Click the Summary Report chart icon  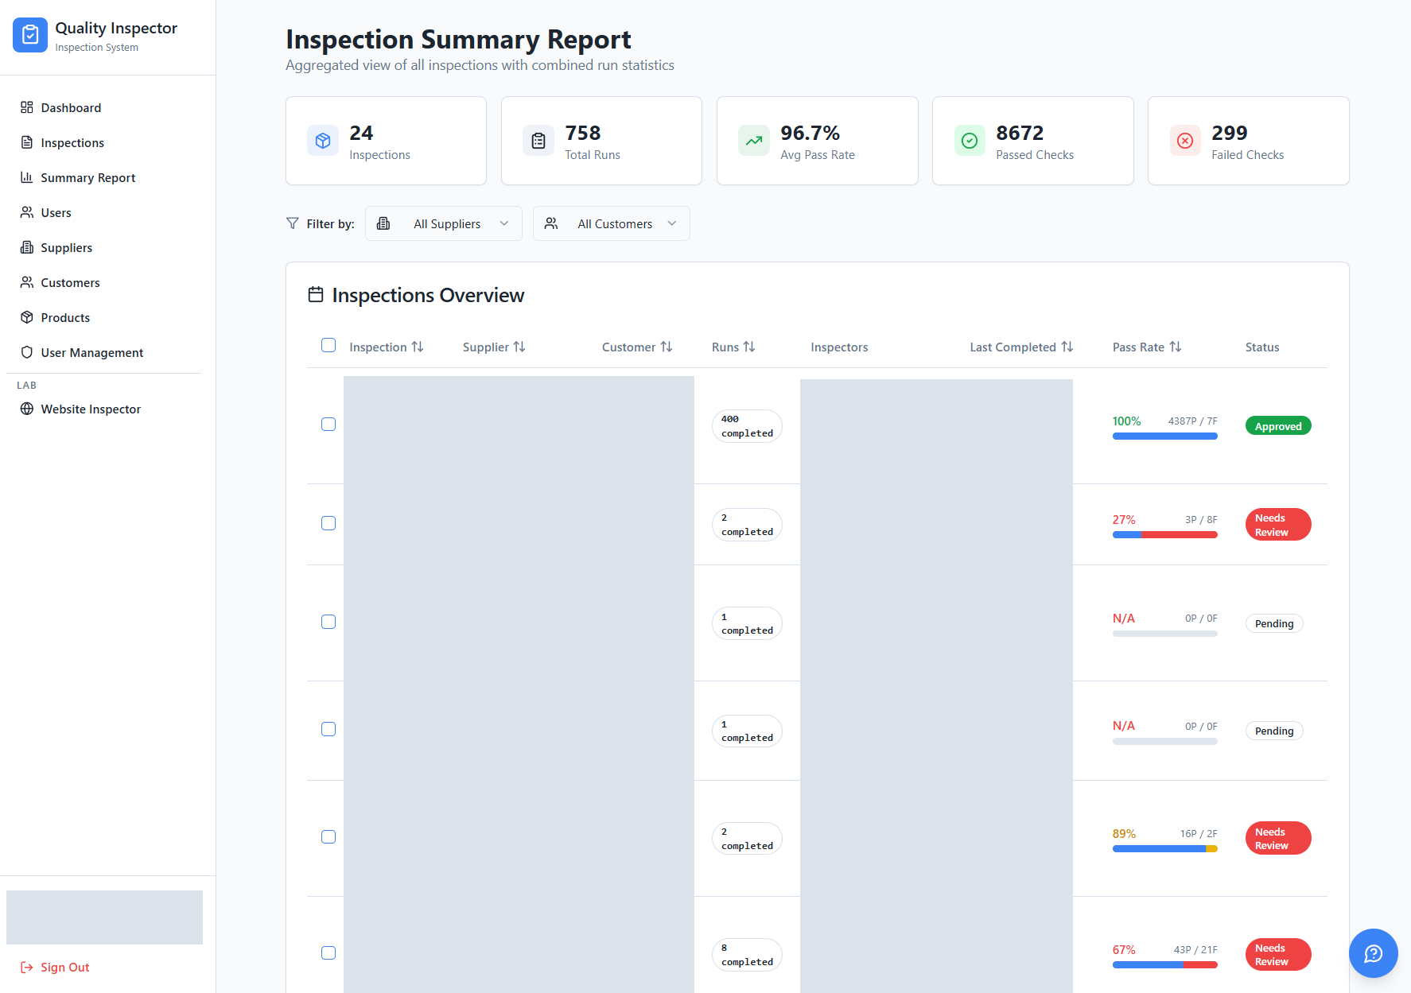point(27,177)
